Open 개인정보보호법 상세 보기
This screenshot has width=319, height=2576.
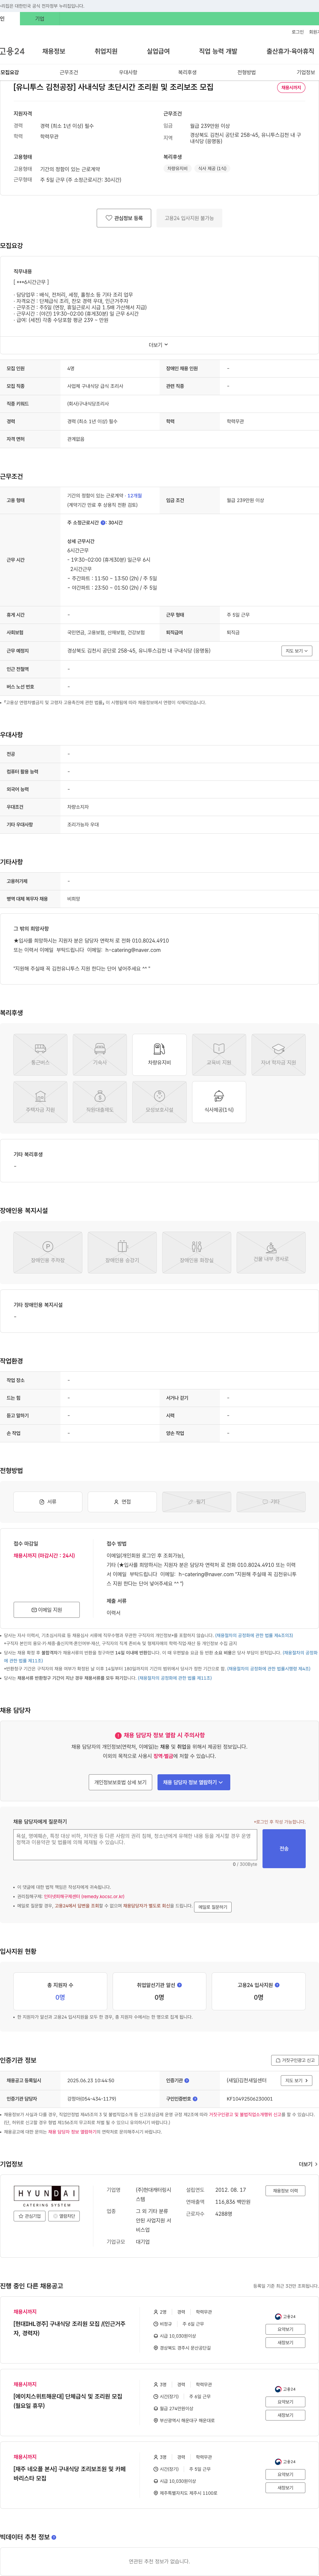121,1782
